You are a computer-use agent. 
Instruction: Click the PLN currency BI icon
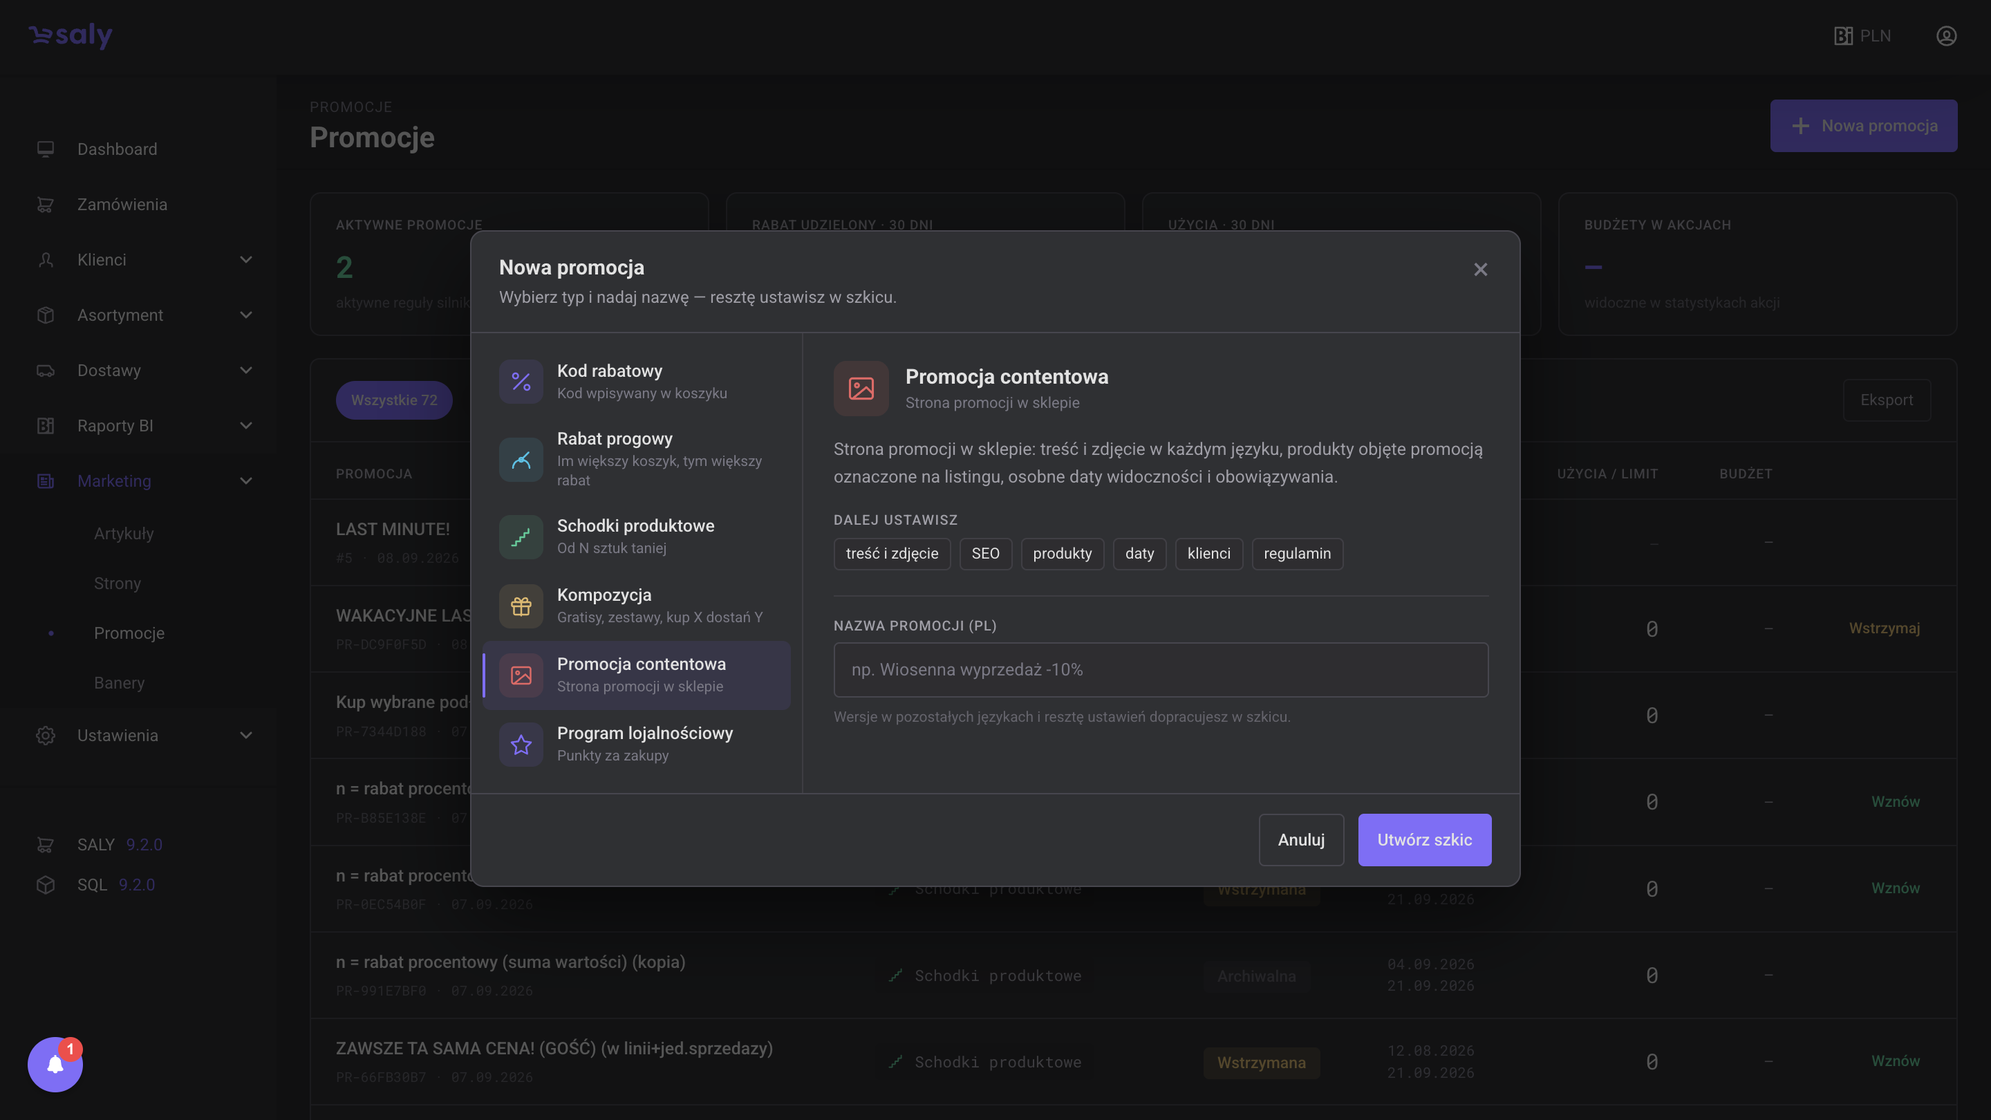tap(1843, 35)
